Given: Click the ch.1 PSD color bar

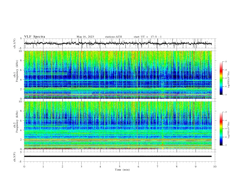Looking at the screenshot, I should tap(221, 78).
